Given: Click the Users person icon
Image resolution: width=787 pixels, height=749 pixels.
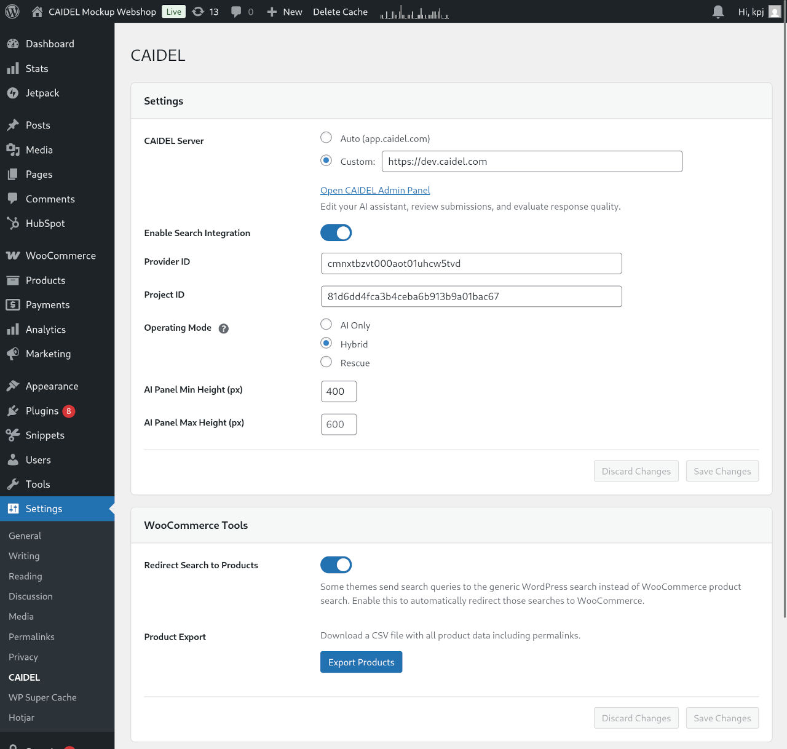Looking at the screenshot, I should pyautogui.click(x=13, y=459).
